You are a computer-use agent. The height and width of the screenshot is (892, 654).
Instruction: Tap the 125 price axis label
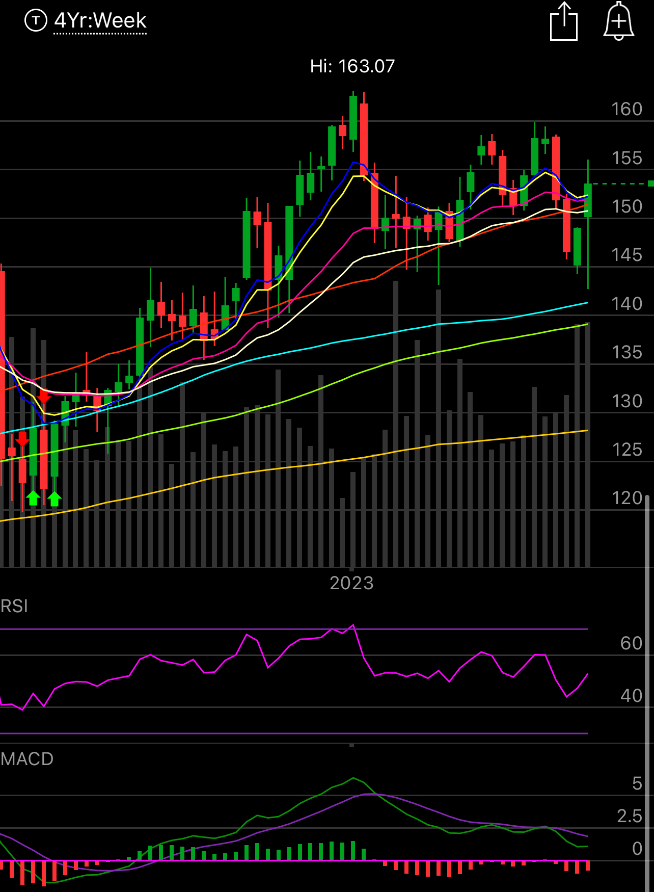(x=626, y=450)
